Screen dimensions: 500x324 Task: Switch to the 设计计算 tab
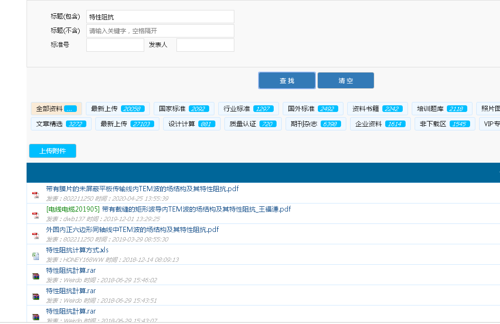[192, 124]
